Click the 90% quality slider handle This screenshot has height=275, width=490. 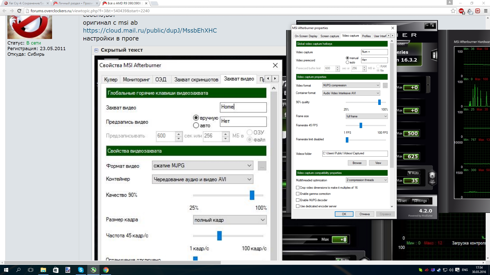(x=379, y=102)
